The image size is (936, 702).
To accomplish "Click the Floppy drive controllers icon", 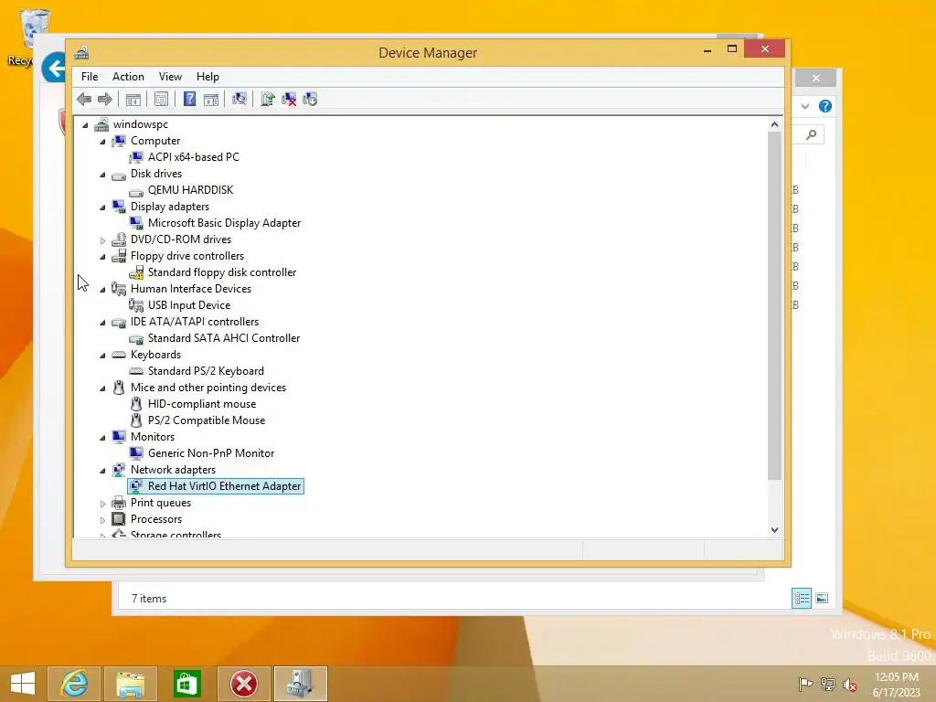I will coord(119,256).
